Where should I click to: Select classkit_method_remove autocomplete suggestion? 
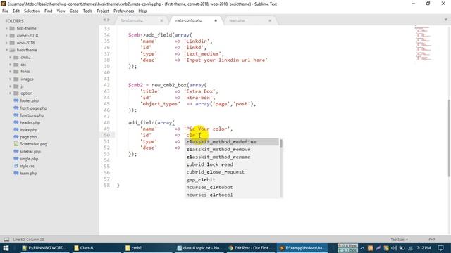pos(232,149)
